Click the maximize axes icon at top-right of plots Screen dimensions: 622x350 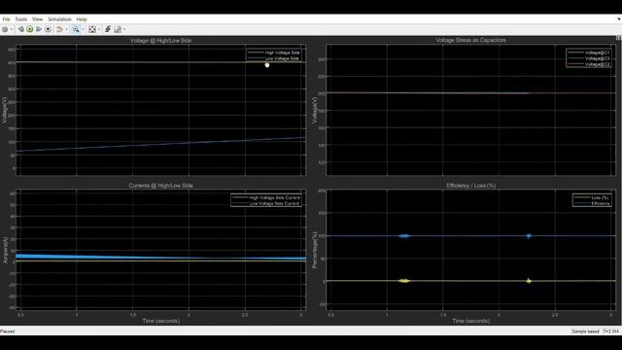618,38
